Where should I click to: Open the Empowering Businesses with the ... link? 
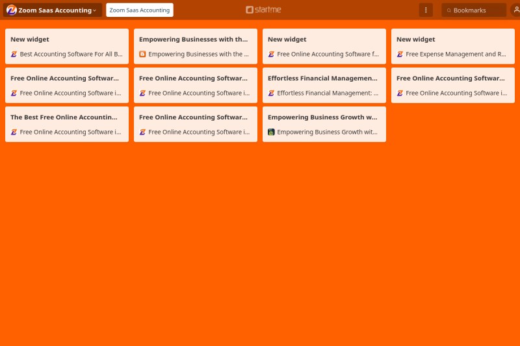198,54
